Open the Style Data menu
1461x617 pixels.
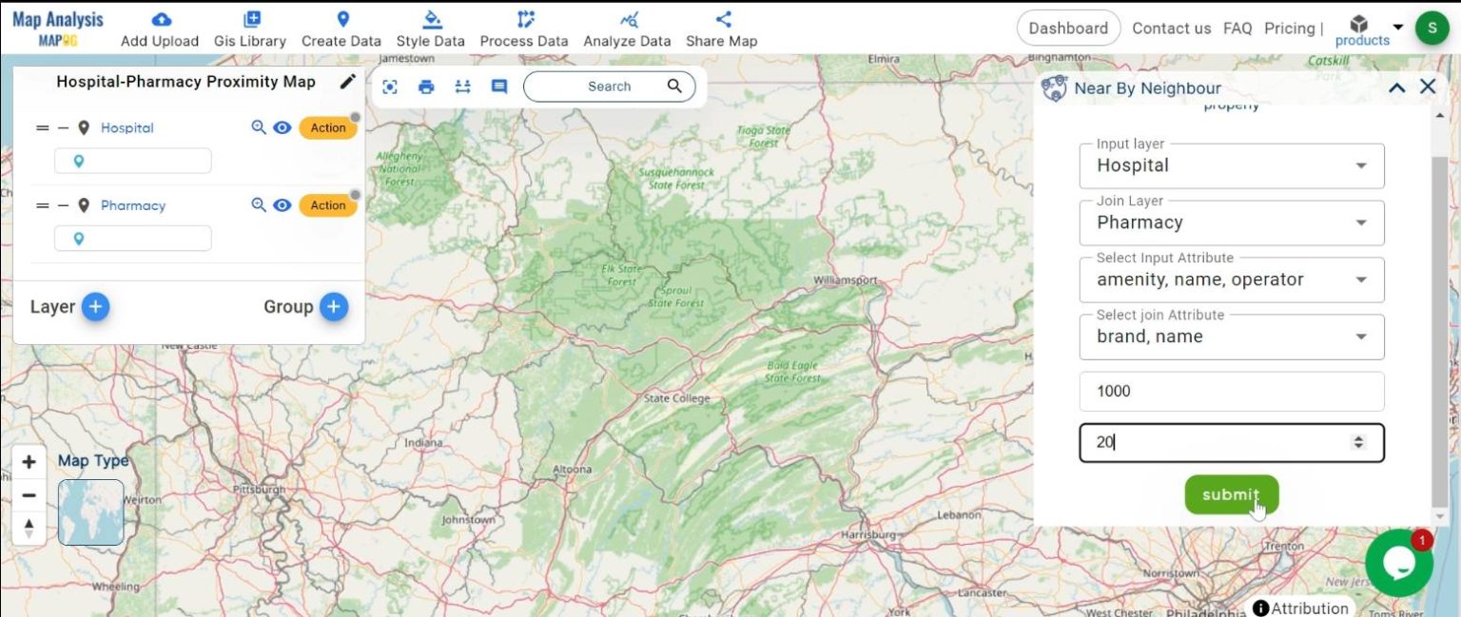[431, 29]
